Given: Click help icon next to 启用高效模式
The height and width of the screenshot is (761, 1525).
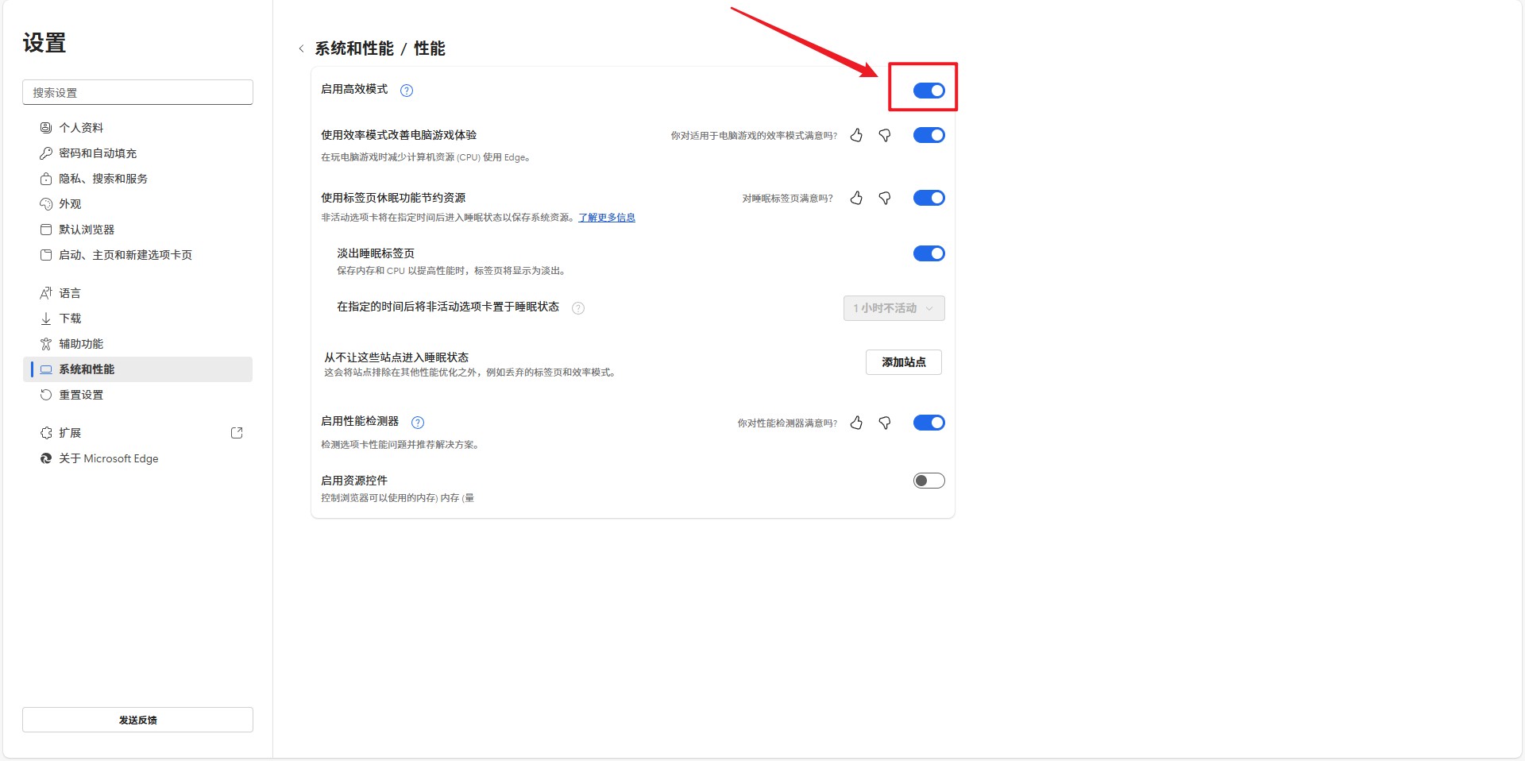Looking at the screenshot, I should 407,91.
